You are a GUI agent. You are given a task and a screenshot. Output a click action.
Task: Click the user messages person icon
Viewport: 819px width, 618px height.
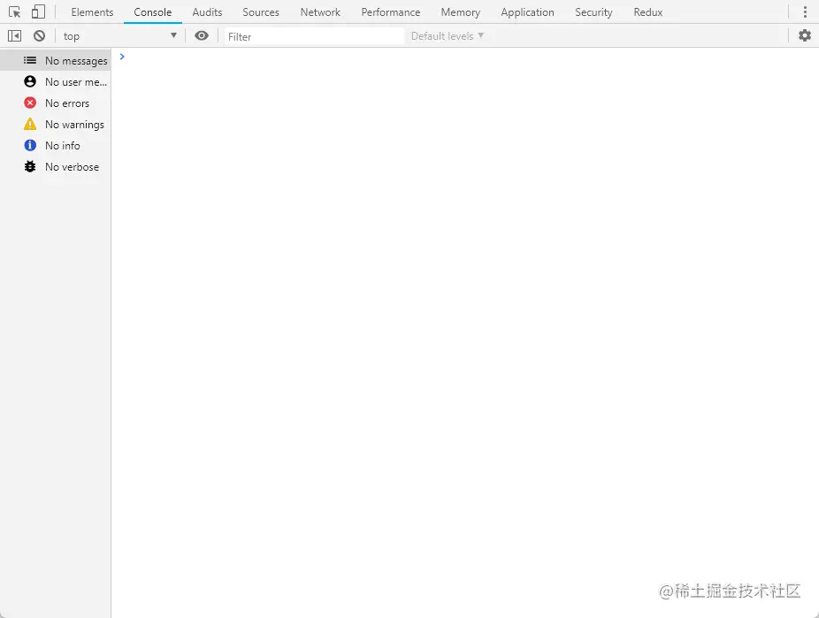coord(30,81)
